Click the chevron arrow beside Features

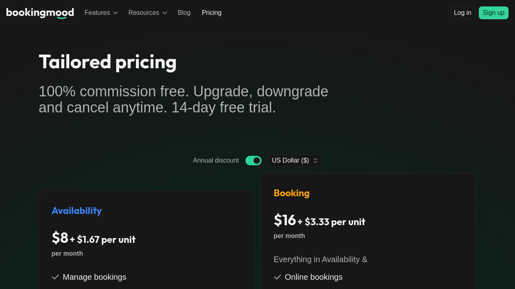point(115,13)
